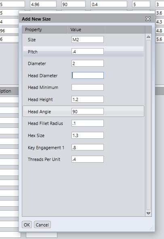
Task: Click the 4.8 cell in background table
Action: [160, 31]
